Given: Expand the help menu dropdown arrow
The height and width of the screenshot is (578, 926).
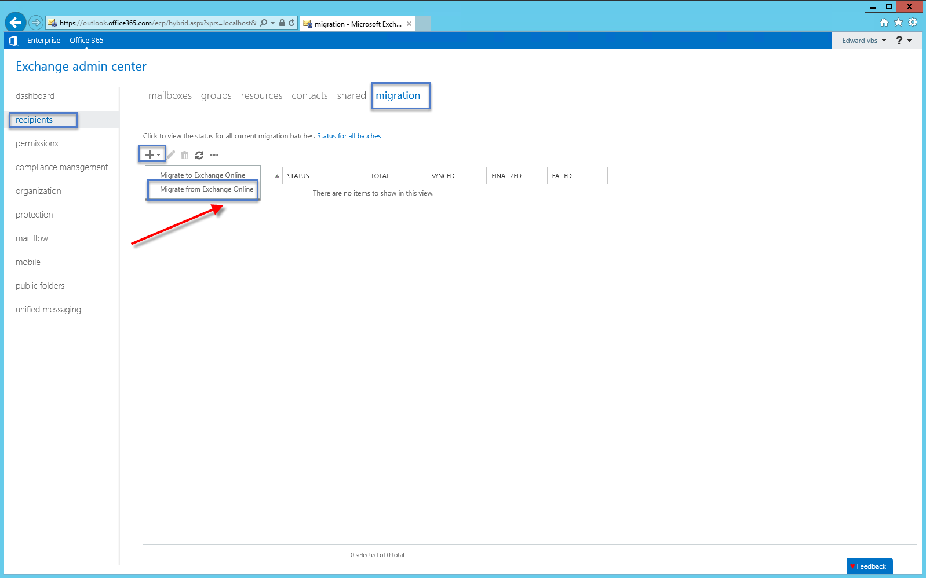Looking at the screenshot, I should [x=910, y=41].
